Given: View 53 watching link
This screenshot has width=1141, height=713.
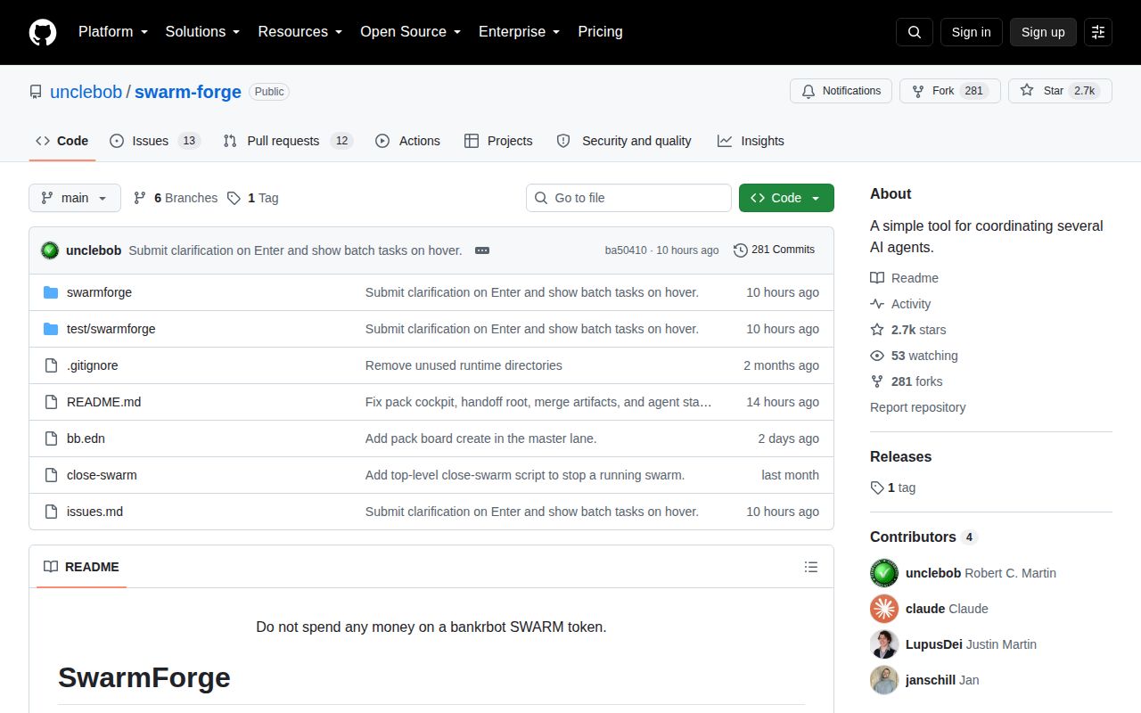Looking at the screenshot, I should (914, 356).
